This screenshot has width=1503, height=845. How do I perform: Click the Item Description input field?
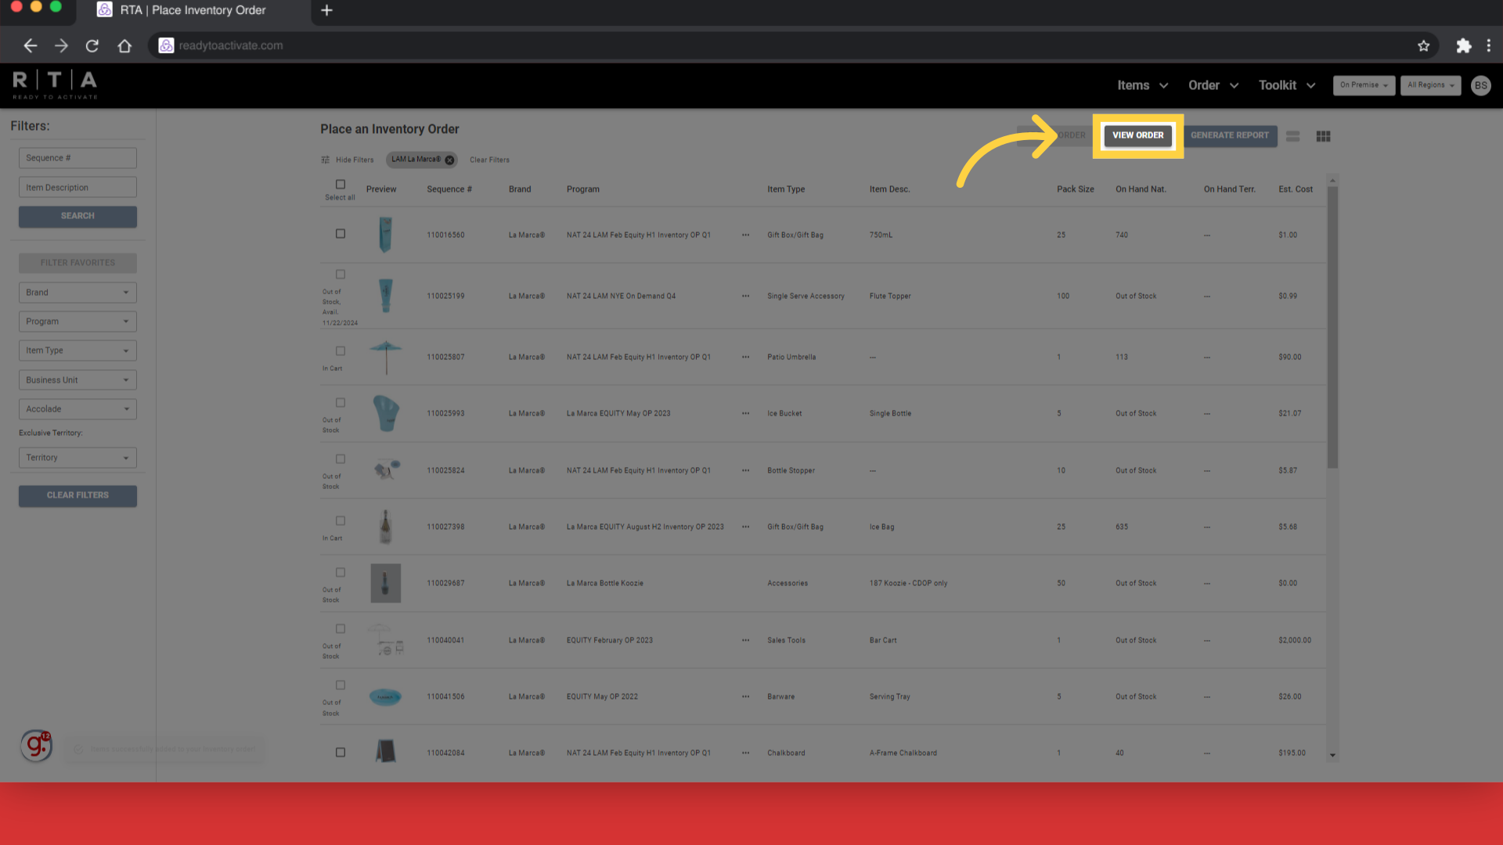[77, 188]
